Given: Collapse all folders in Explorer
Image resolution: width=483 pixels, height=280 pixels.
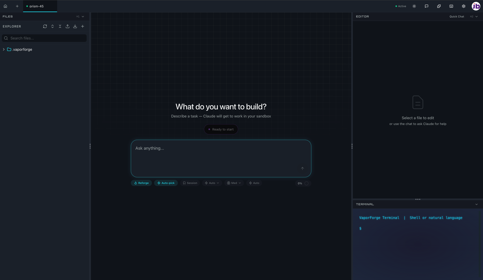Looking at the screenshot, I should click(60, 26).
